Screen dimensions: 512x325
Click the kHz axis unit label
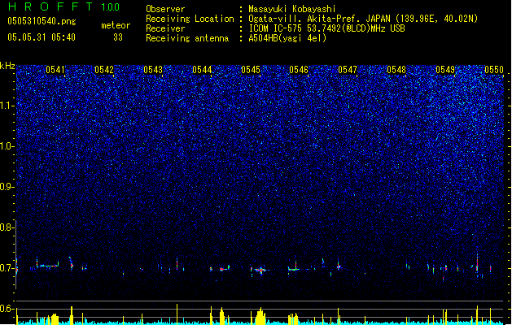pyautogui.click(x=7, y=66)
